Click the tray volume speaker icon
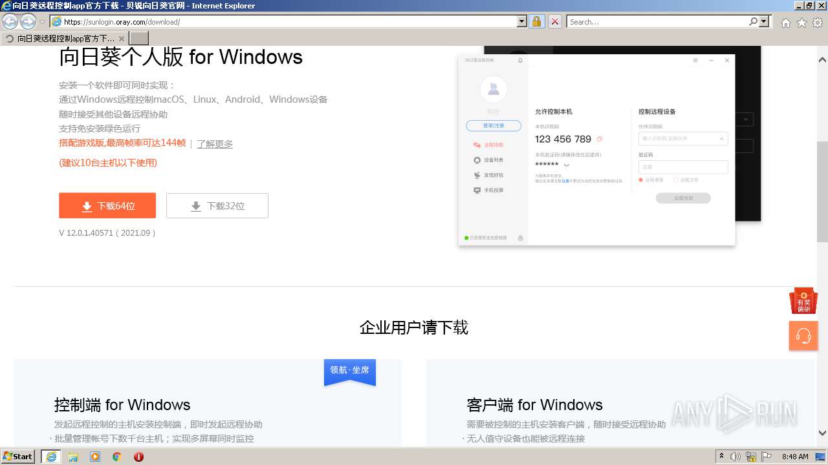 (x=735, y=457)
